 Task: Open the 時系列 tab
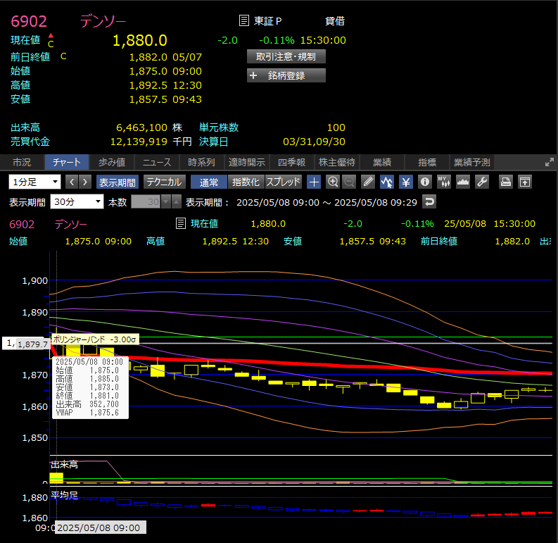[x=202, y=162]
